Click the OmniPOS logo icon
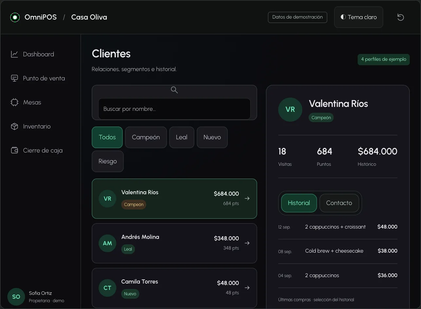 [x=15, y=17]
